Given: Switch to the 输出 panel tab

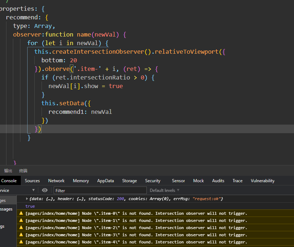Looking at the screenshot, I should [x=8, y=171].
